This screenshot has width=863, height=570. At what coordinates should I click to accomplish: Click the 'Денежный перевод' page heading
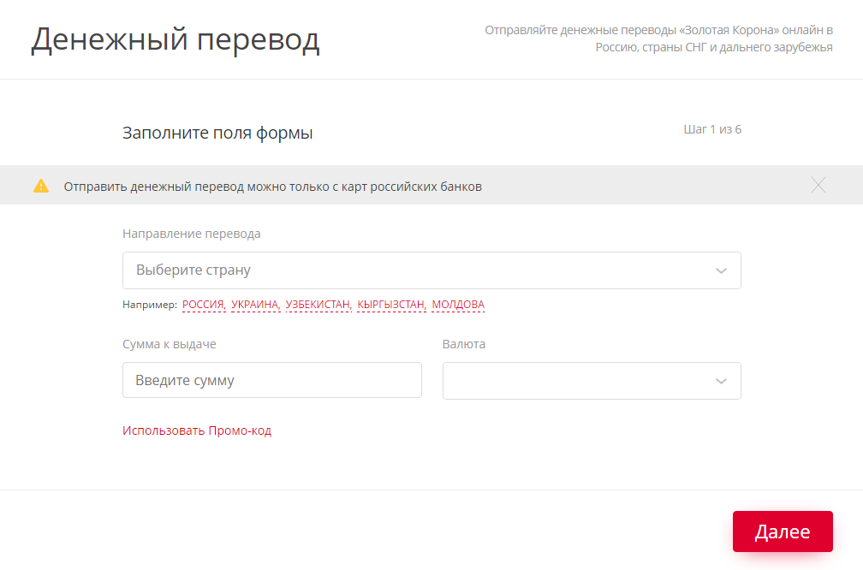(x=175, y=39)
